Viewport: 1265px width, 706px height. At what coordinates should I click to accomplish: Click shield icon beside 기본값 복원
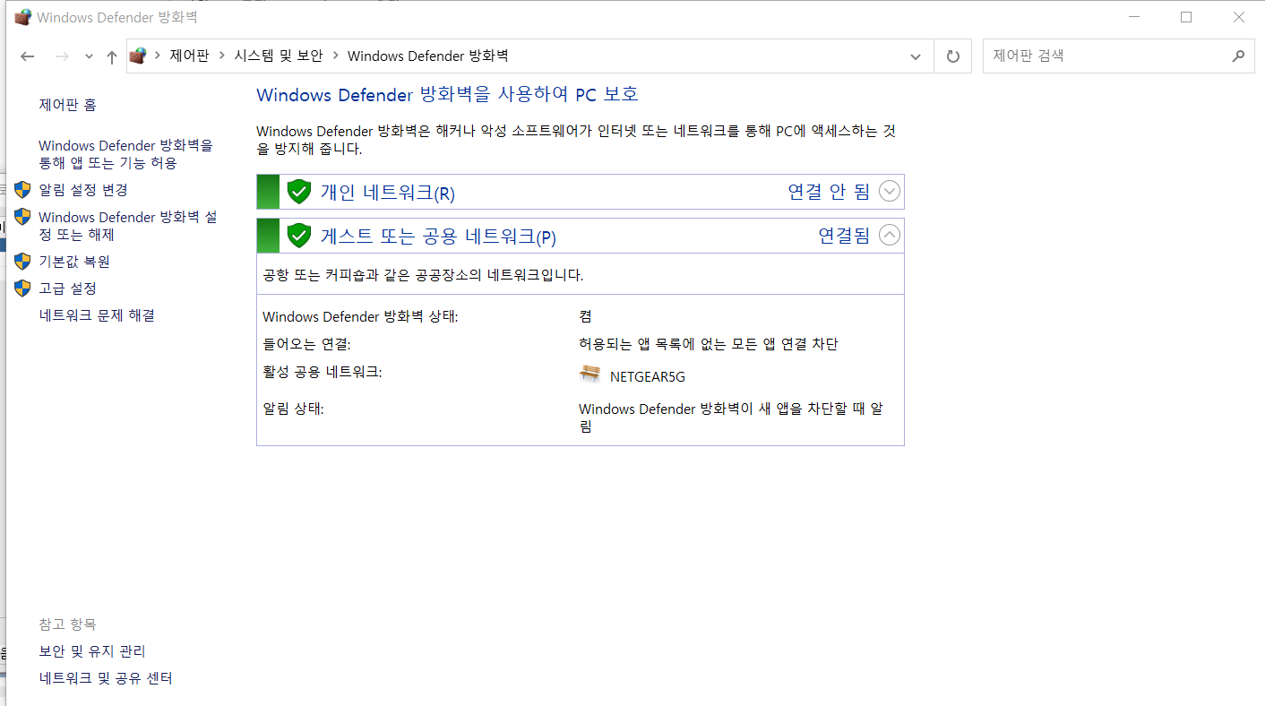(x=22, y=262)
